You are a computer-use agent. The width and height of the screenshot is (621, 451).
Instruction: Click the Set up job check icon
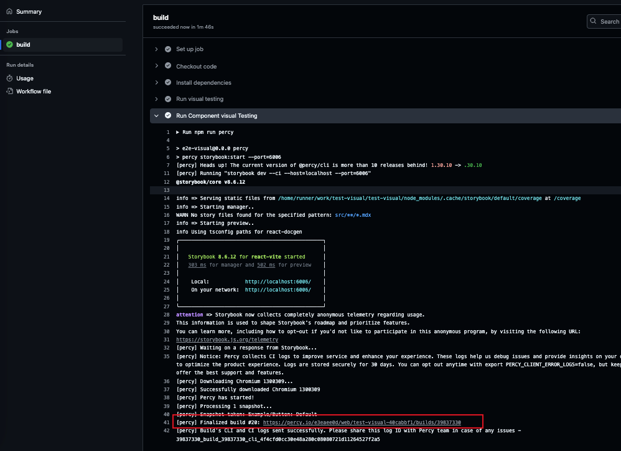click(x=168, y=49)
